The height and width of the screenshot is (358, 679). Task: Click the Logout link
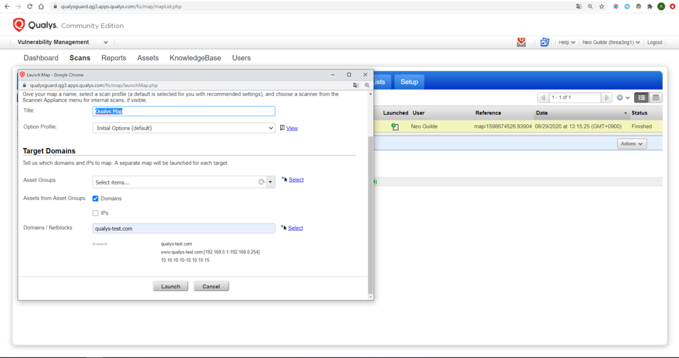pyautogui.click(x=655, y=42)
